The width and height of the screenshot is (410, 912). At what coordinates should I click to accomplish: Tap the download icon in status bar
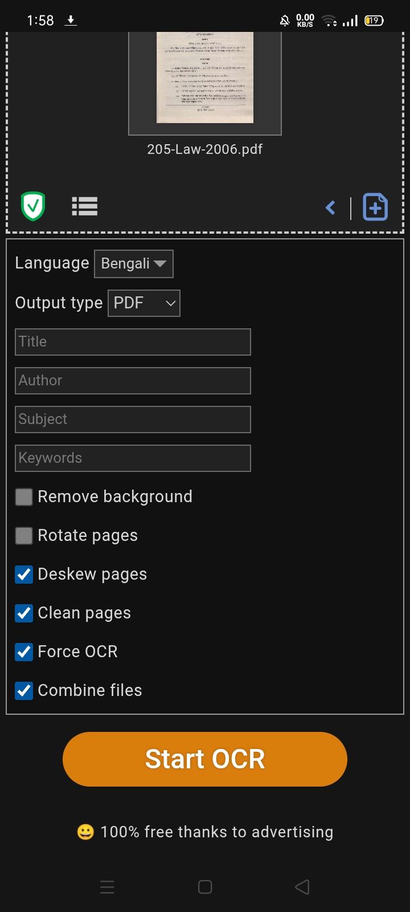(71, 21)
